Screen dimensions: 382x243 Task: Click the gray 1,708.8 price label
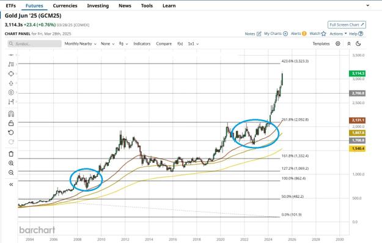point(357,141)
